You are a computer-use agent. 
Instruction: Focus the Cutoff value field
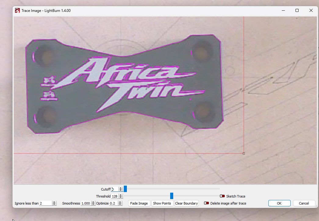[x=115, y=189]
